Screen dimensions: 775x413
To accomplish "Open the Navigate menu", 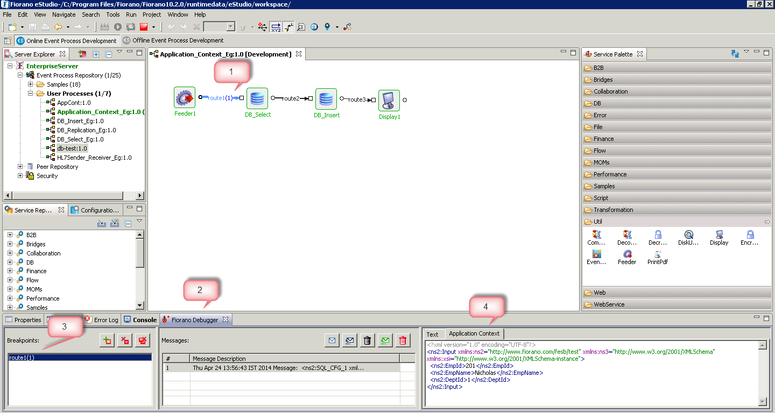I will coord(64,15).
